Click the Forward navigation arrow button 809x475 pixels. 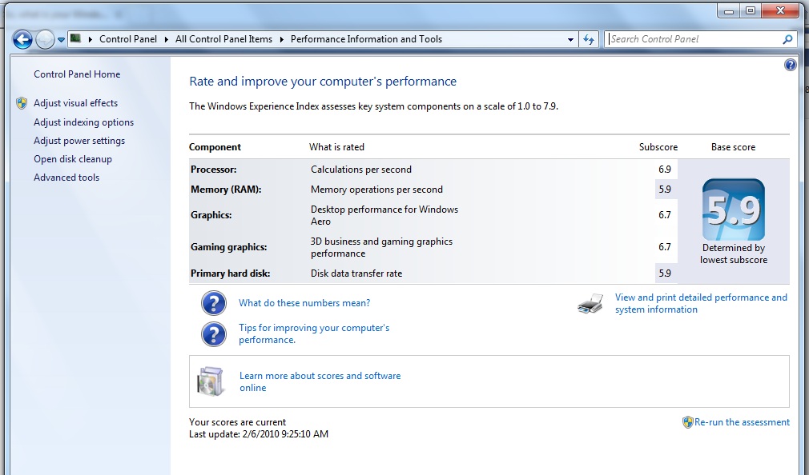point(46,39)
